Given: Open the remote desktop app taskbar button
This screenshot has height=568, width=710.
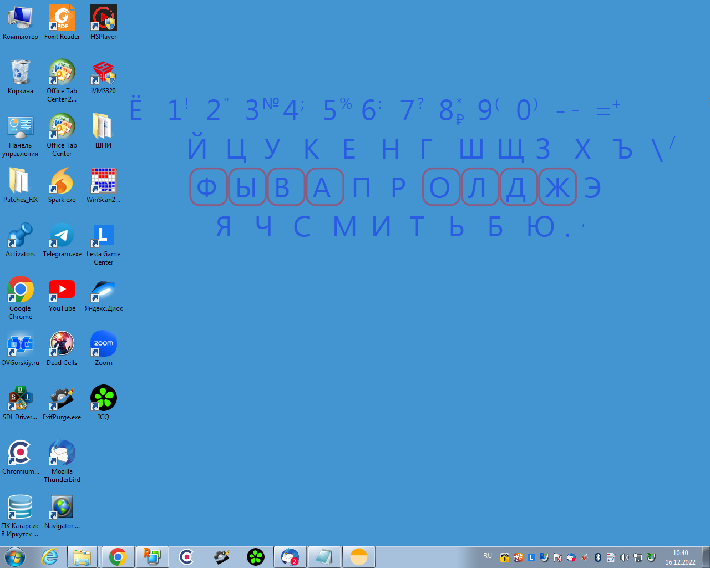Looking at the screenshot, I should pos(152,557).
